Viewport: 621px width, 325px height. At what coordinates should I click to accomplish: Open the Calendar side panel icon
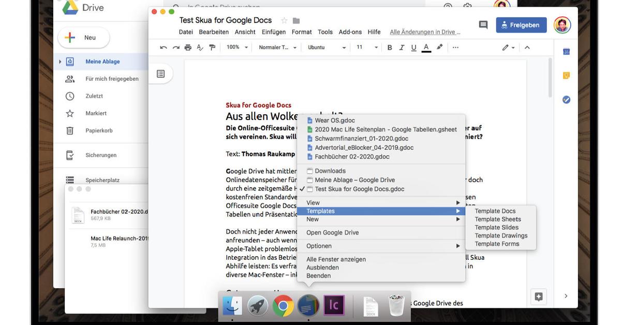(566, 51)
